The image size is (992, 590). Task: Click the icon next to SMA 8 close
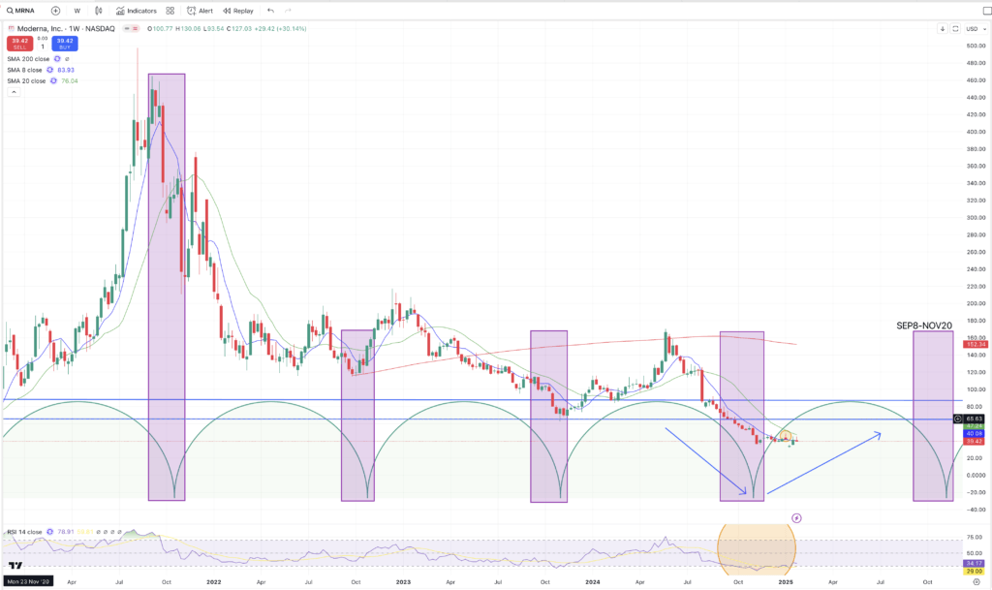(50, 70)
